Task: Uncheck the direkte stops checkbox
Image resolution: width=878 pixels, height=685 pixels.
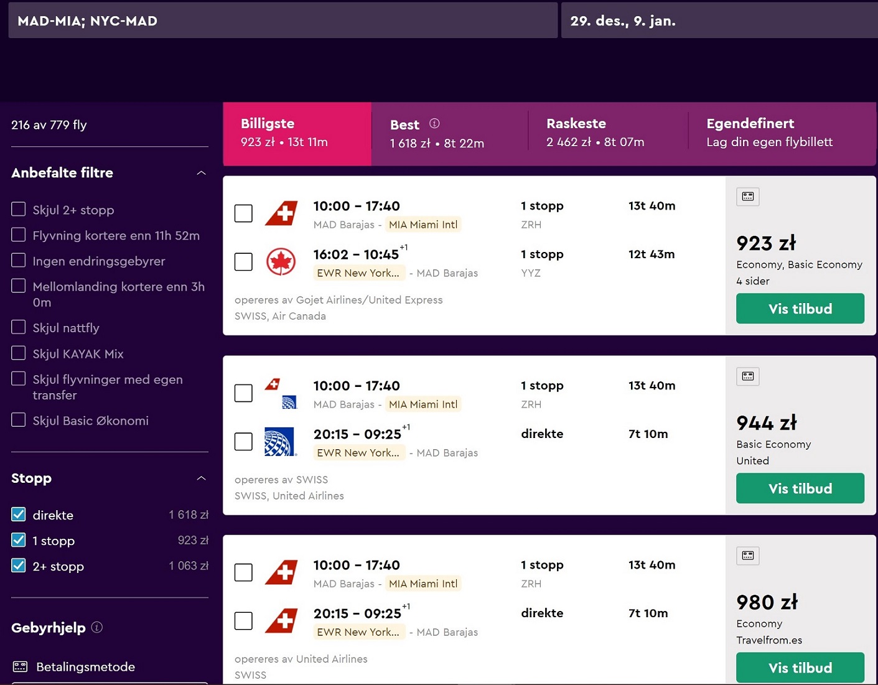Action: coord(19,515)
